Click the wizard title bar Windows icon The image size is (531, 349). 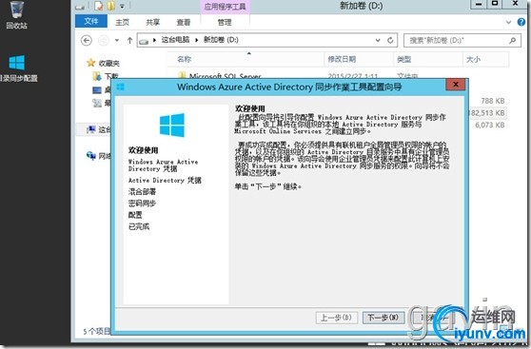click(121, 87)
